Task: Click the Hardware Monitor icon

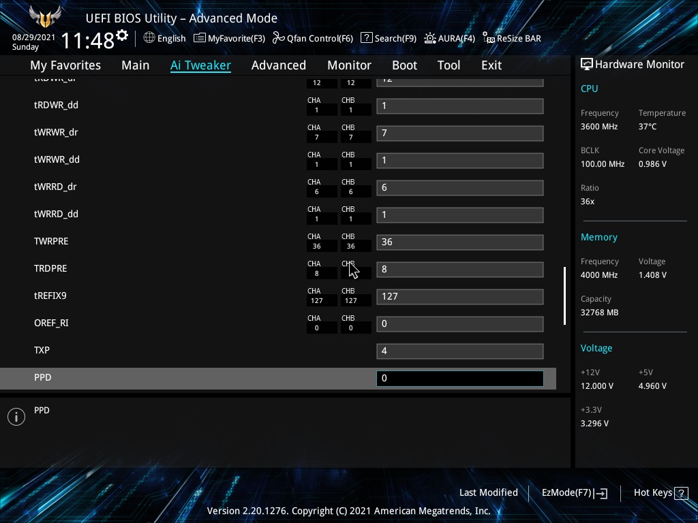Action: point(587,65)
